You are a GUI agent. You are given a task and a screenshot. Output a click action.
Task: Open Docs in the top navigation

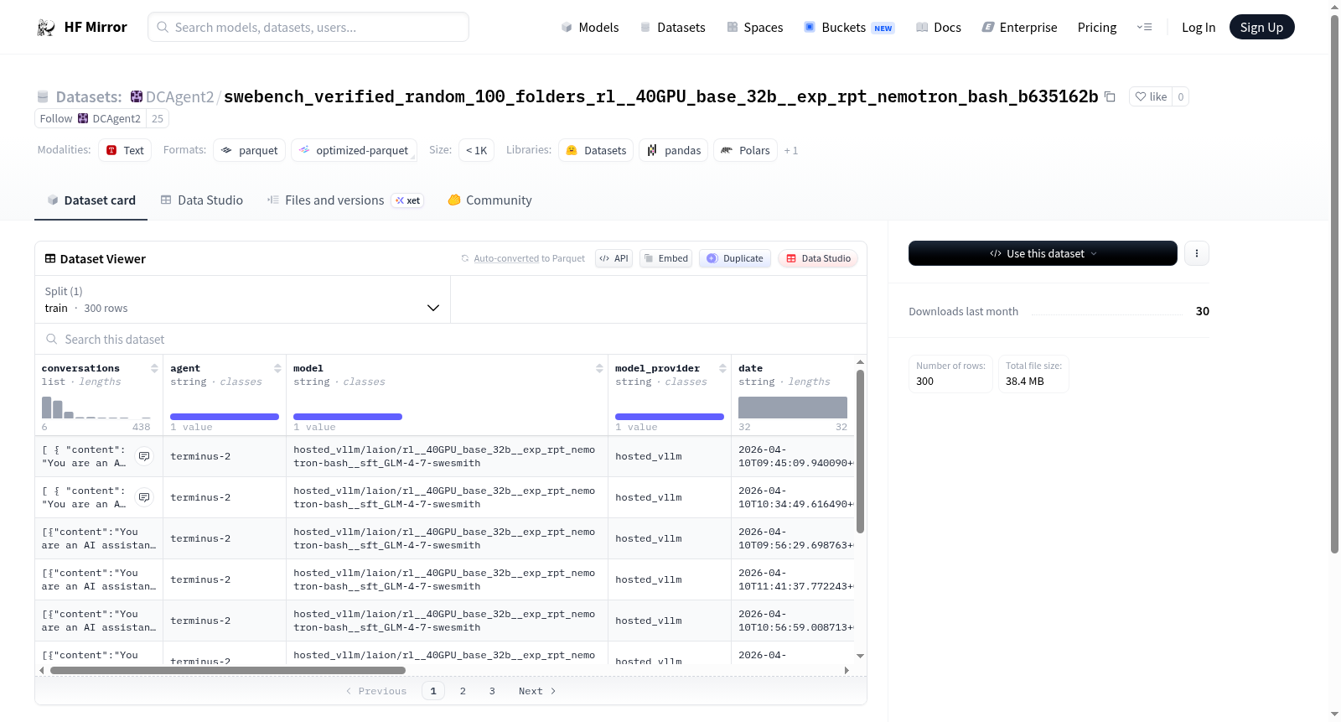pos(939,28)
